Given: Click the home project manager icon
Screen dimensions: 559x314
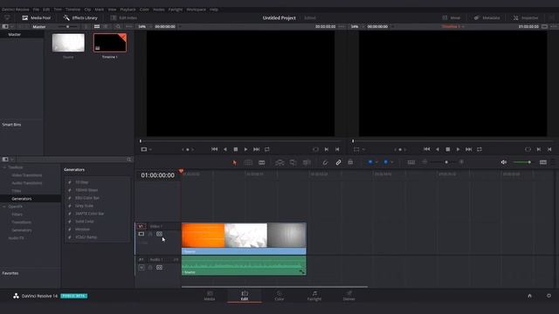Looking at the screenshot, I should tap(529, 296).
